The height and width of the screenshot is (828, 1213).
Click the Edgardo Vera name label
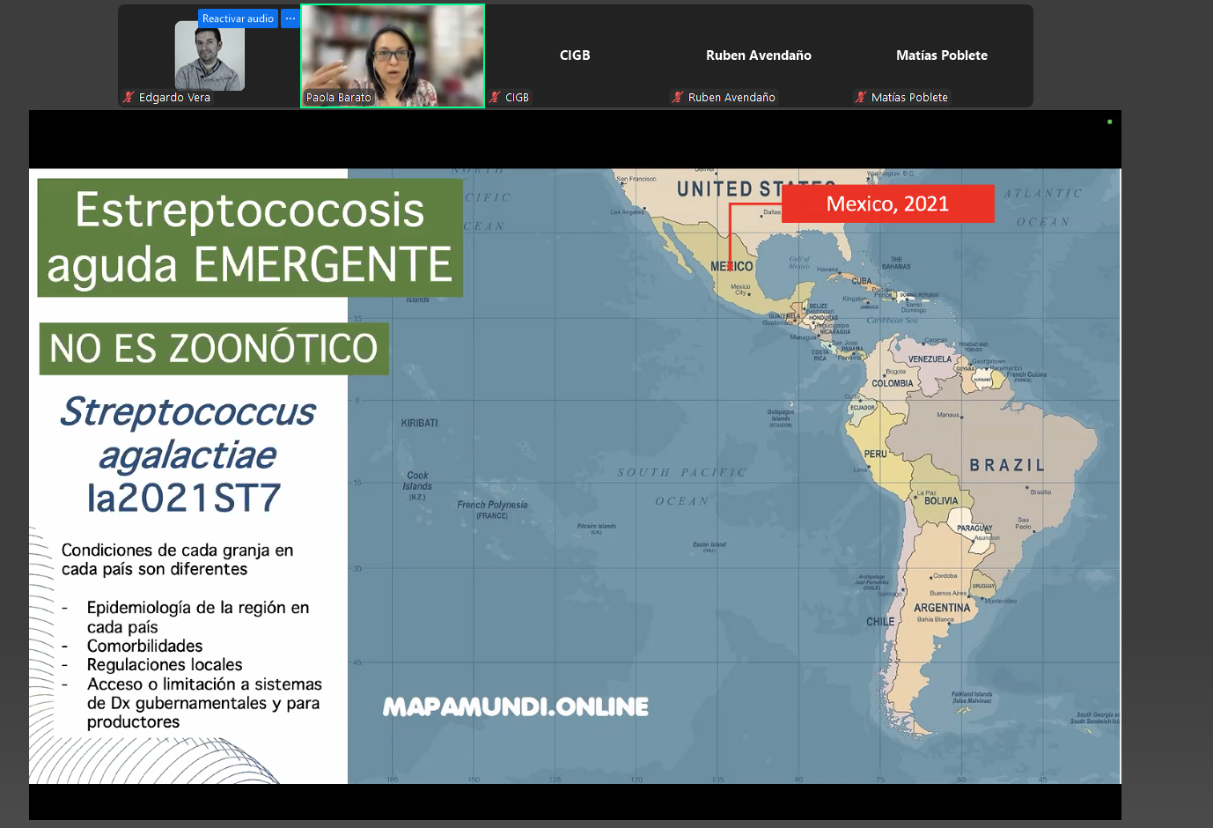pyautogui.click(x=174, y=98)
